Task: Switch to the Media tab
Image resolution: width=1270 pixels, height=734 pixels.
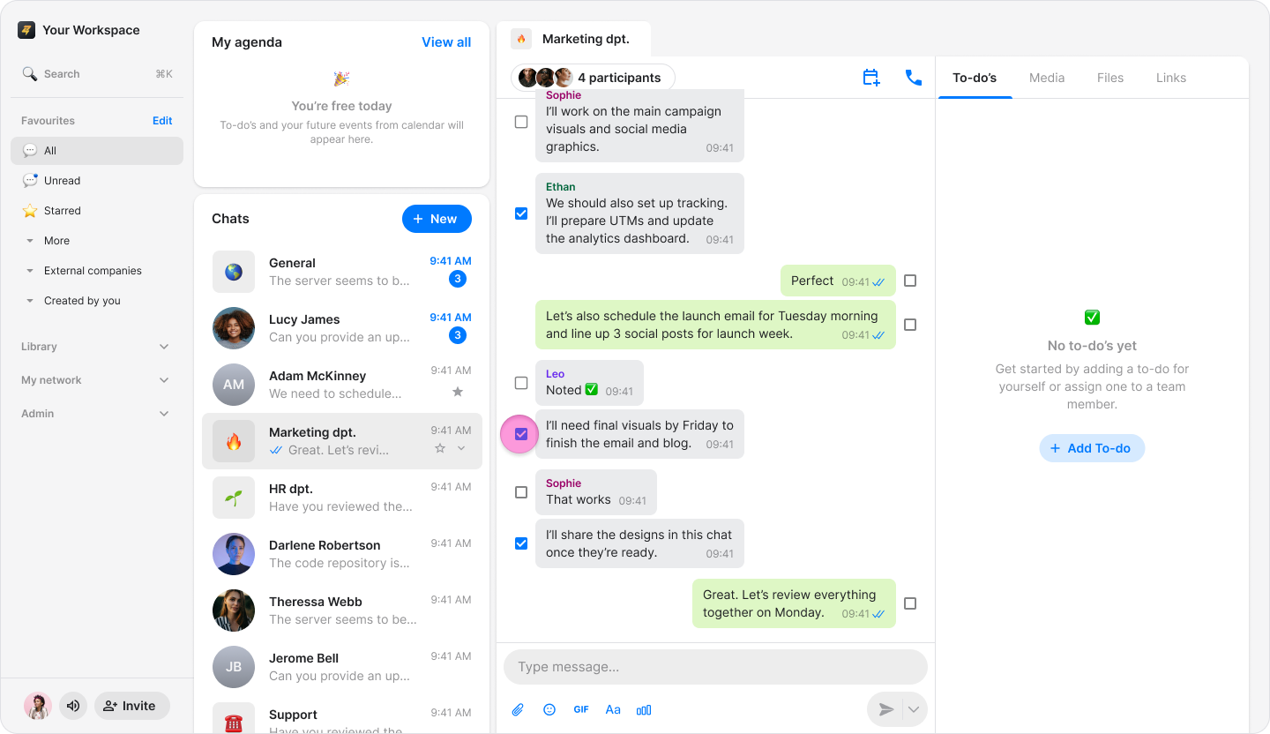Action: (x=1047, y=78)
